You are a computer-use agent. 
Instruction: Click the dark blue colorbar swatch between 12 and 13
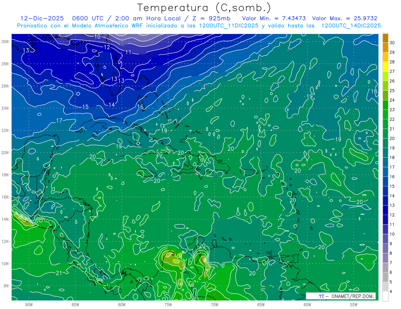coord(385,210)
